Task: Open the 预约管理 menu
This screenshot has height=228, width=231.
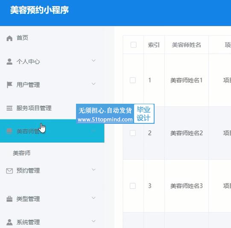Action: point(52,170)
